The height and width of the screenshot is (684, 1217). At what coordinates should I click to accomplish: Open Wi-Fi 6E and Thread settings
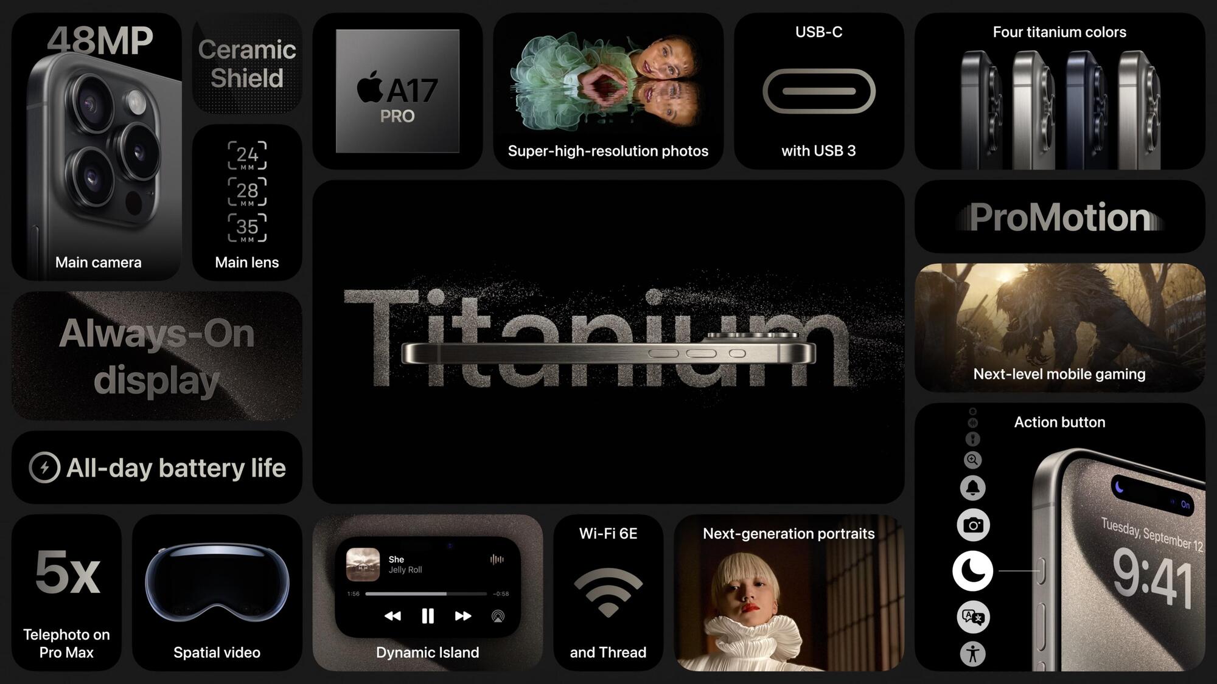(x=608, y=590)
